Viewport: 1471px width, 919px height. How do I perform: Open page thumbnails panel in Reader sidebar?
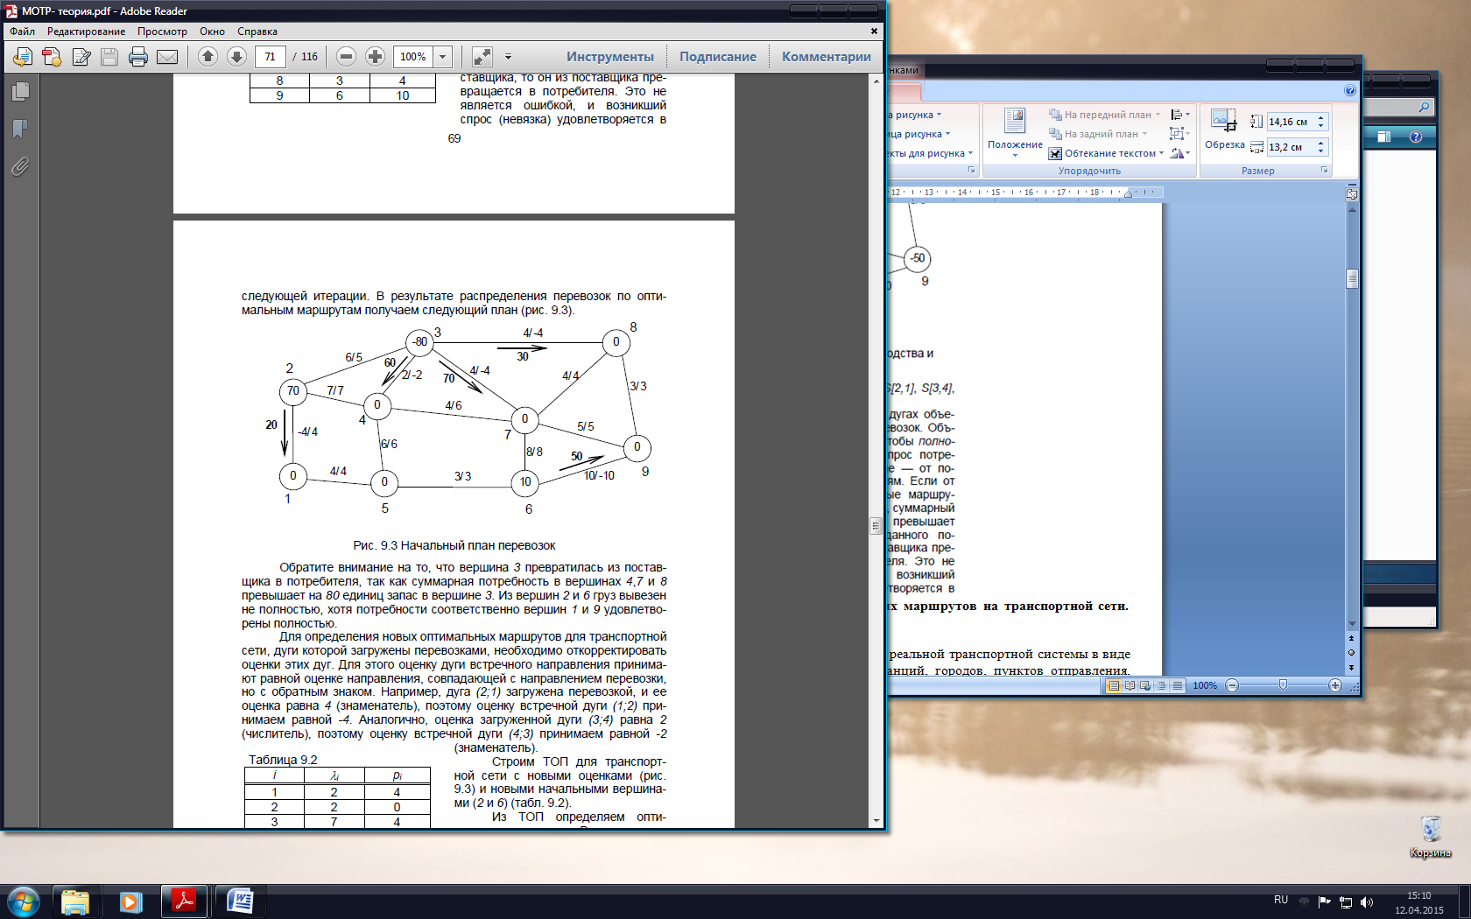pyautogui.click(x=20, y=91)
